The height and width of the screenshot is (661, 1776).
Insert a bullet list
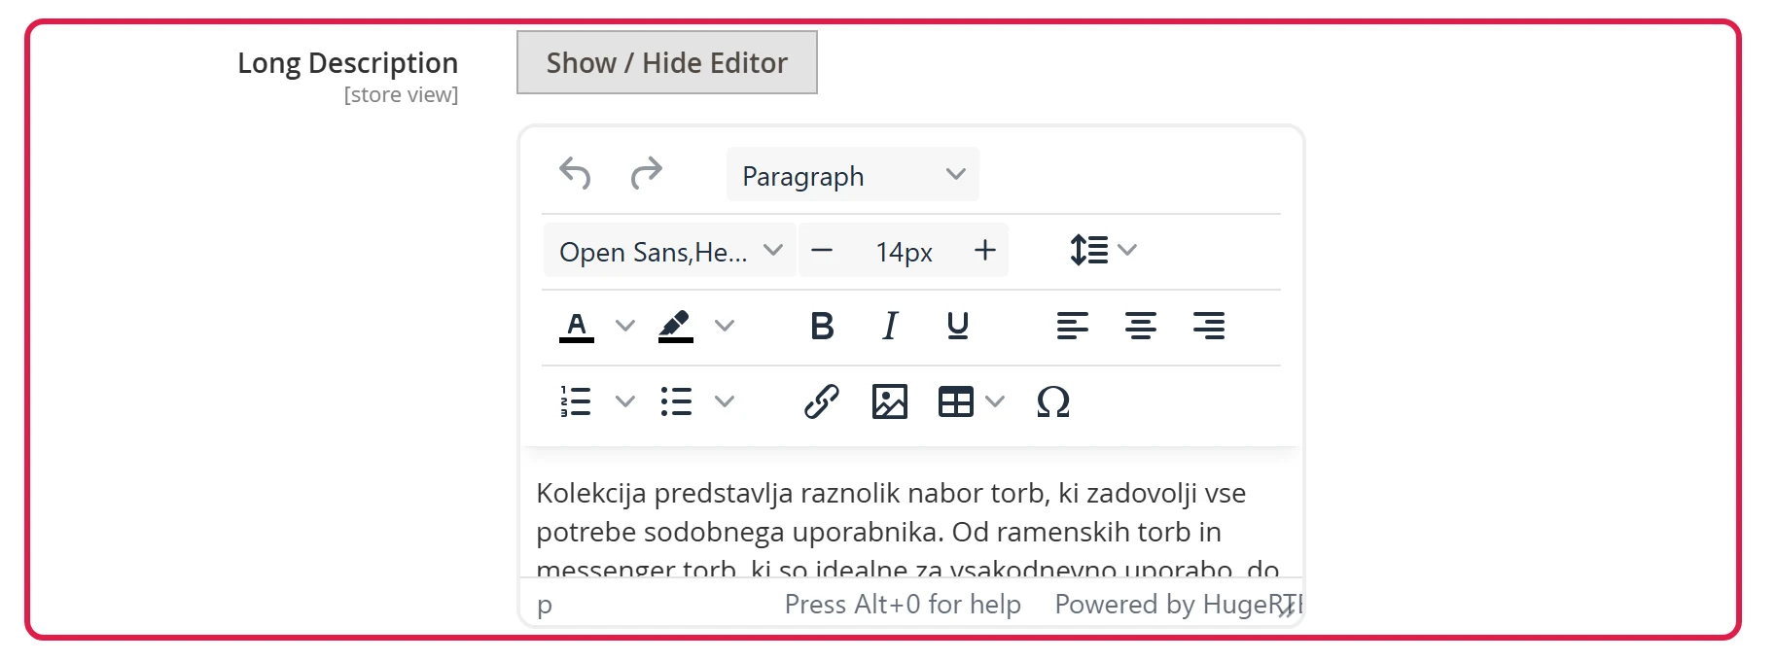[676, 401]
